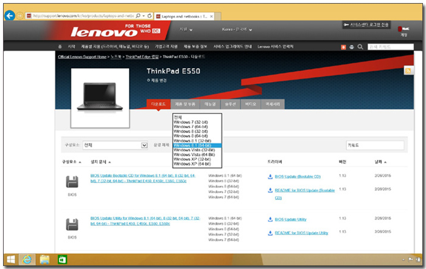Switch to the 제품 및 부품 tab
The image size is (426, 269).
coord(185,104)
